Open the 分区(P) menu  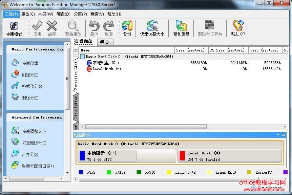(80, 14)
